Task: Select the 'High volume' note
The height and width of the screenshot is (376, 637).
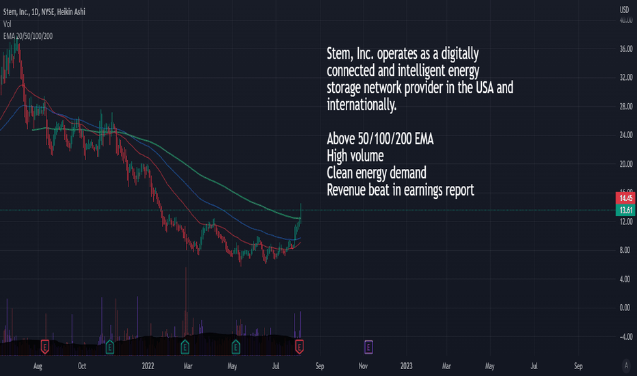Action: (355, 156)
